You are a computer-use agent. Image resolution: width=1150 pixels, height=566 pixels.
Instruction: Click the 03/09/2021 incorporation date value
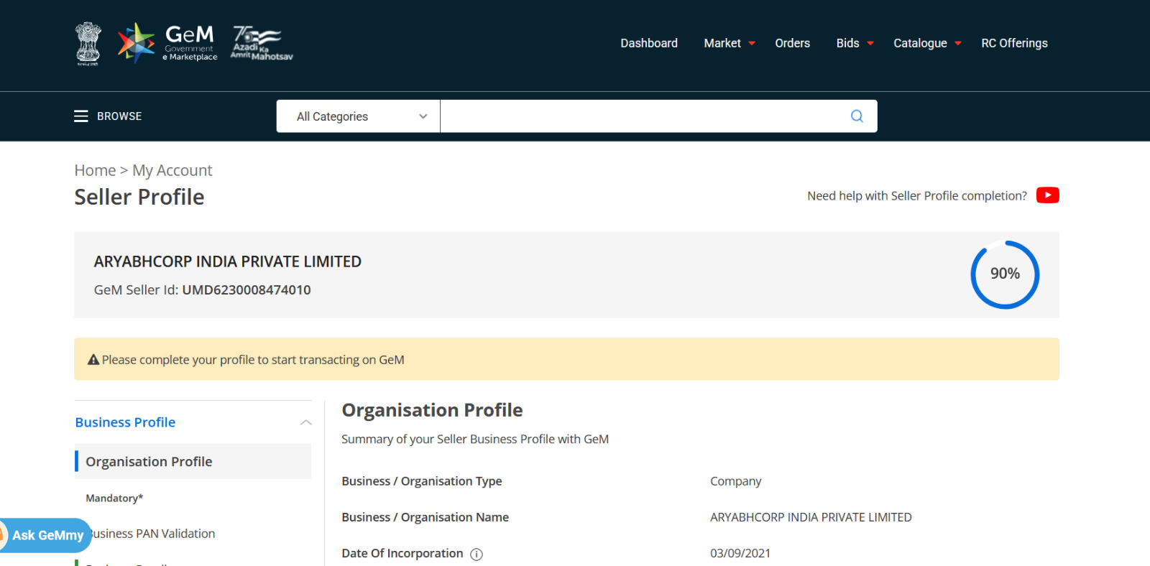[740, 553]
